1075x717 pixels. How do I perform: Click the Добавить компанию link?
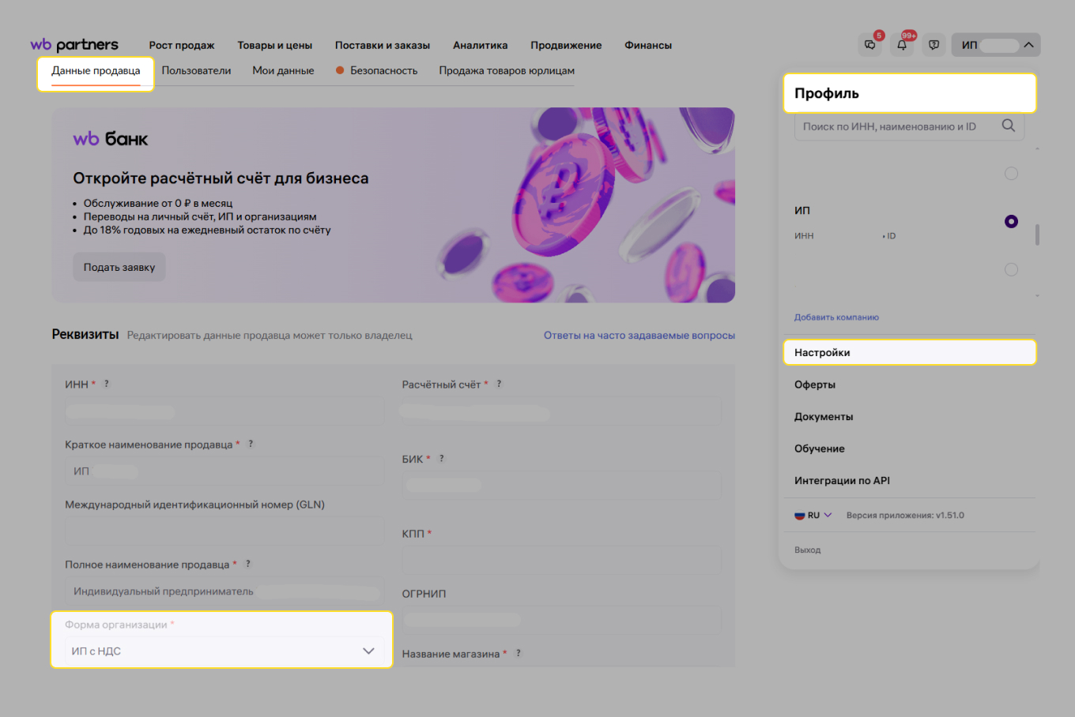(836, 317)
